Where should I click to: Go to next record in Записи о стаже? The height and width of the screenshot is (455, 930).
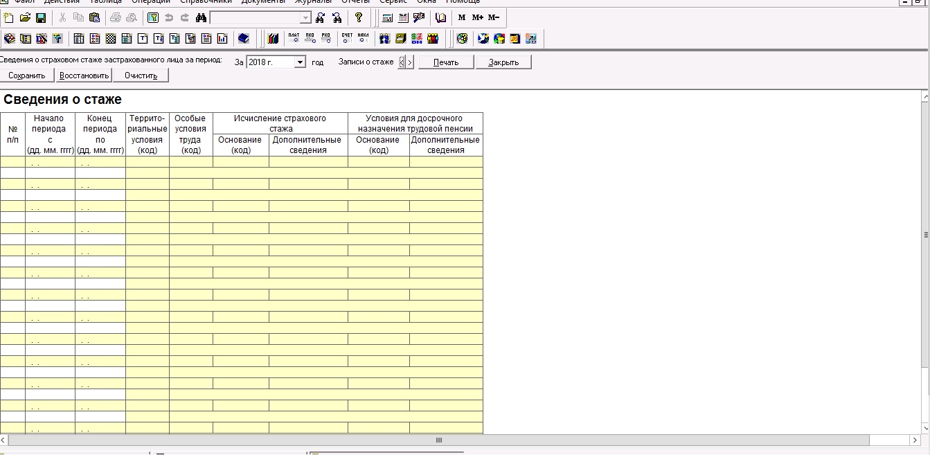(409, 62)
